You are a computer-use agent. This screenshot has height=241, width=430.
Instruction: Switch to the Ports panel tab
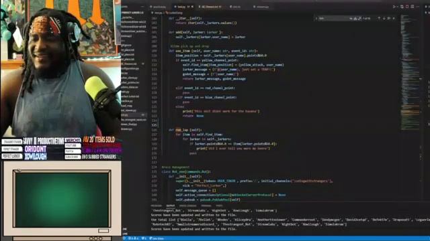(219, 206)
